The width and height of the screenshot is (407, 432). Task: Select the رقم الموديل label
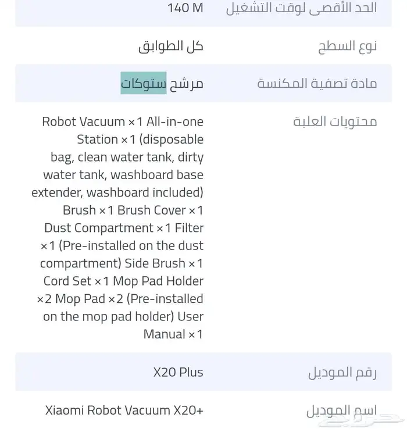point(342,373)
